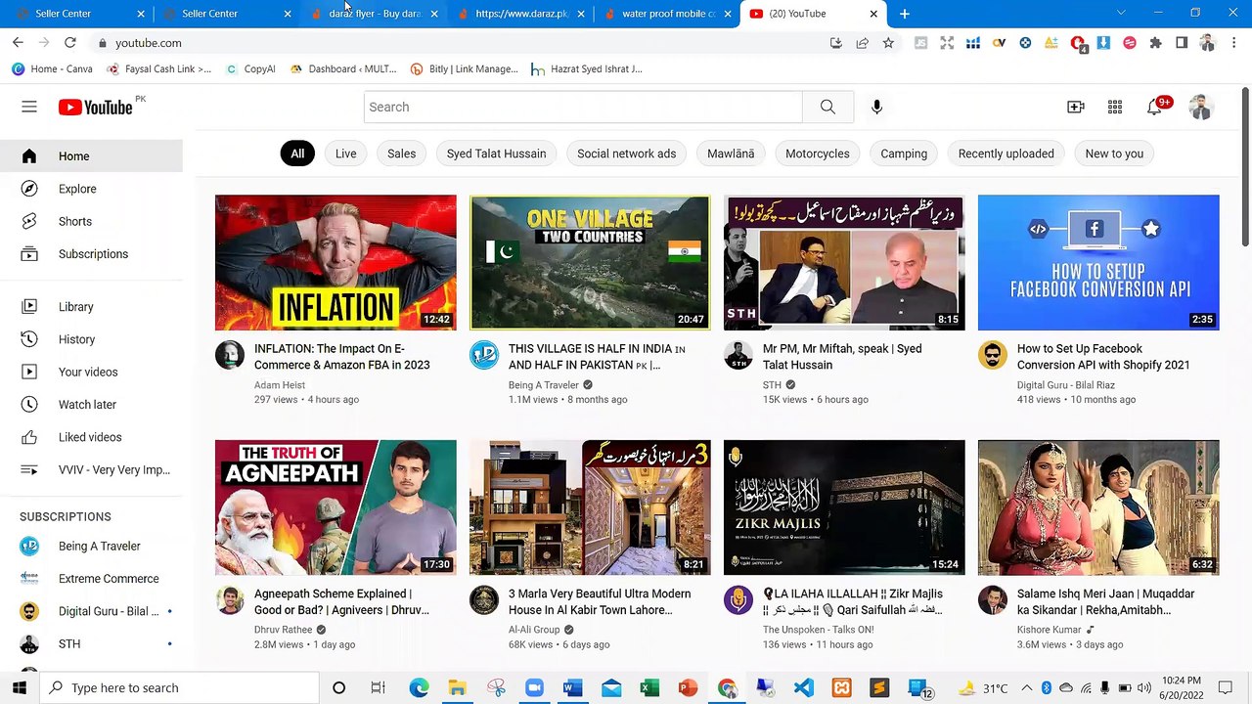Click the Windows Start button
Image resolution: width=1252 pixels, height=704 pixels.
20,687
